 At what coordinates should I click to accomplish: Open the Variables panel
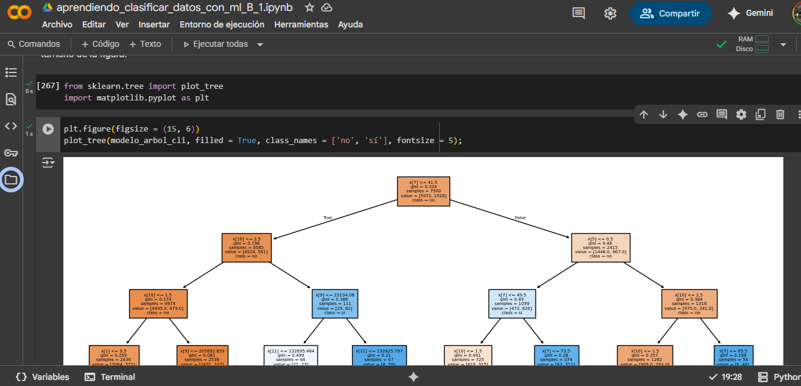pyautogui.click(x=42, y=377)
